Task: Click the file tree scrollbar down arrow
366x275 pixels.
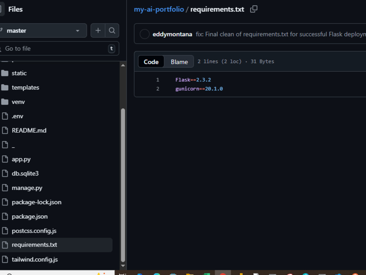Action: tap(123, 266)
